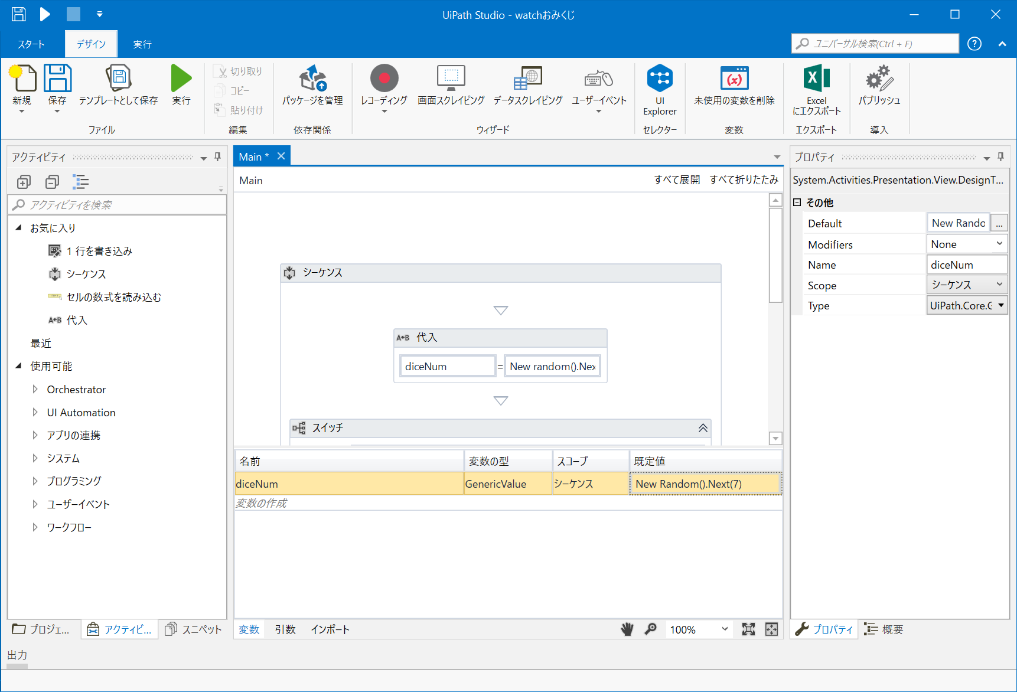Screen dimensions: 1017x692
Task: Click すべて折りたたみ collapse all link
Action: pyautogui.click(x=744, y=180)
